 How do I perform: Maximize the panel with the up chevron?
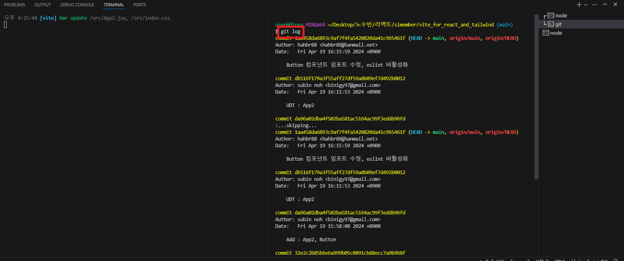[x=605, y=5]
